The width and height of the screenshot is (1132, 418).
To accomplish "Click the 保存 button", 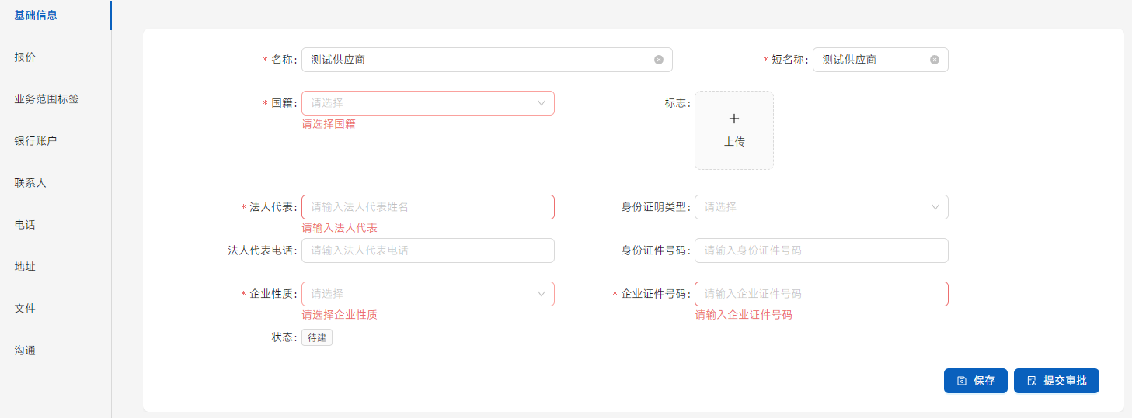I will click(975, 381).
